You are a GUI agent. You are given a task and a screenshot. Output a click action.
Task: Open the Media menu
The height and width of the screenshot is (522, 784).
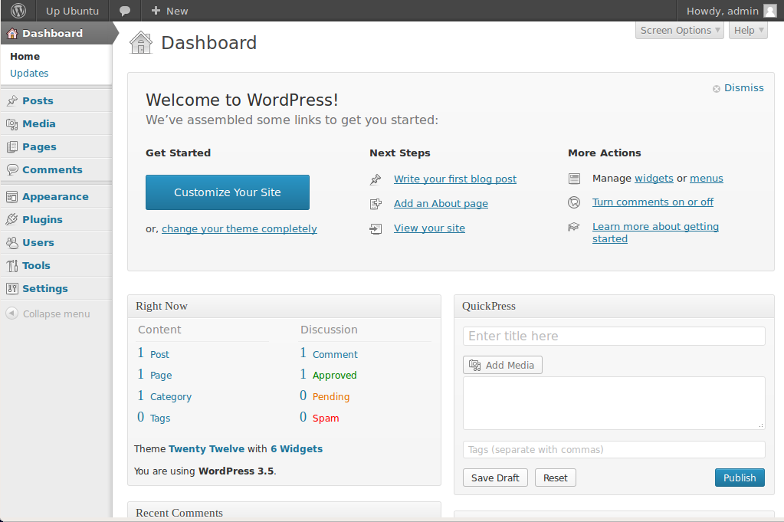[x=39, y=124]
